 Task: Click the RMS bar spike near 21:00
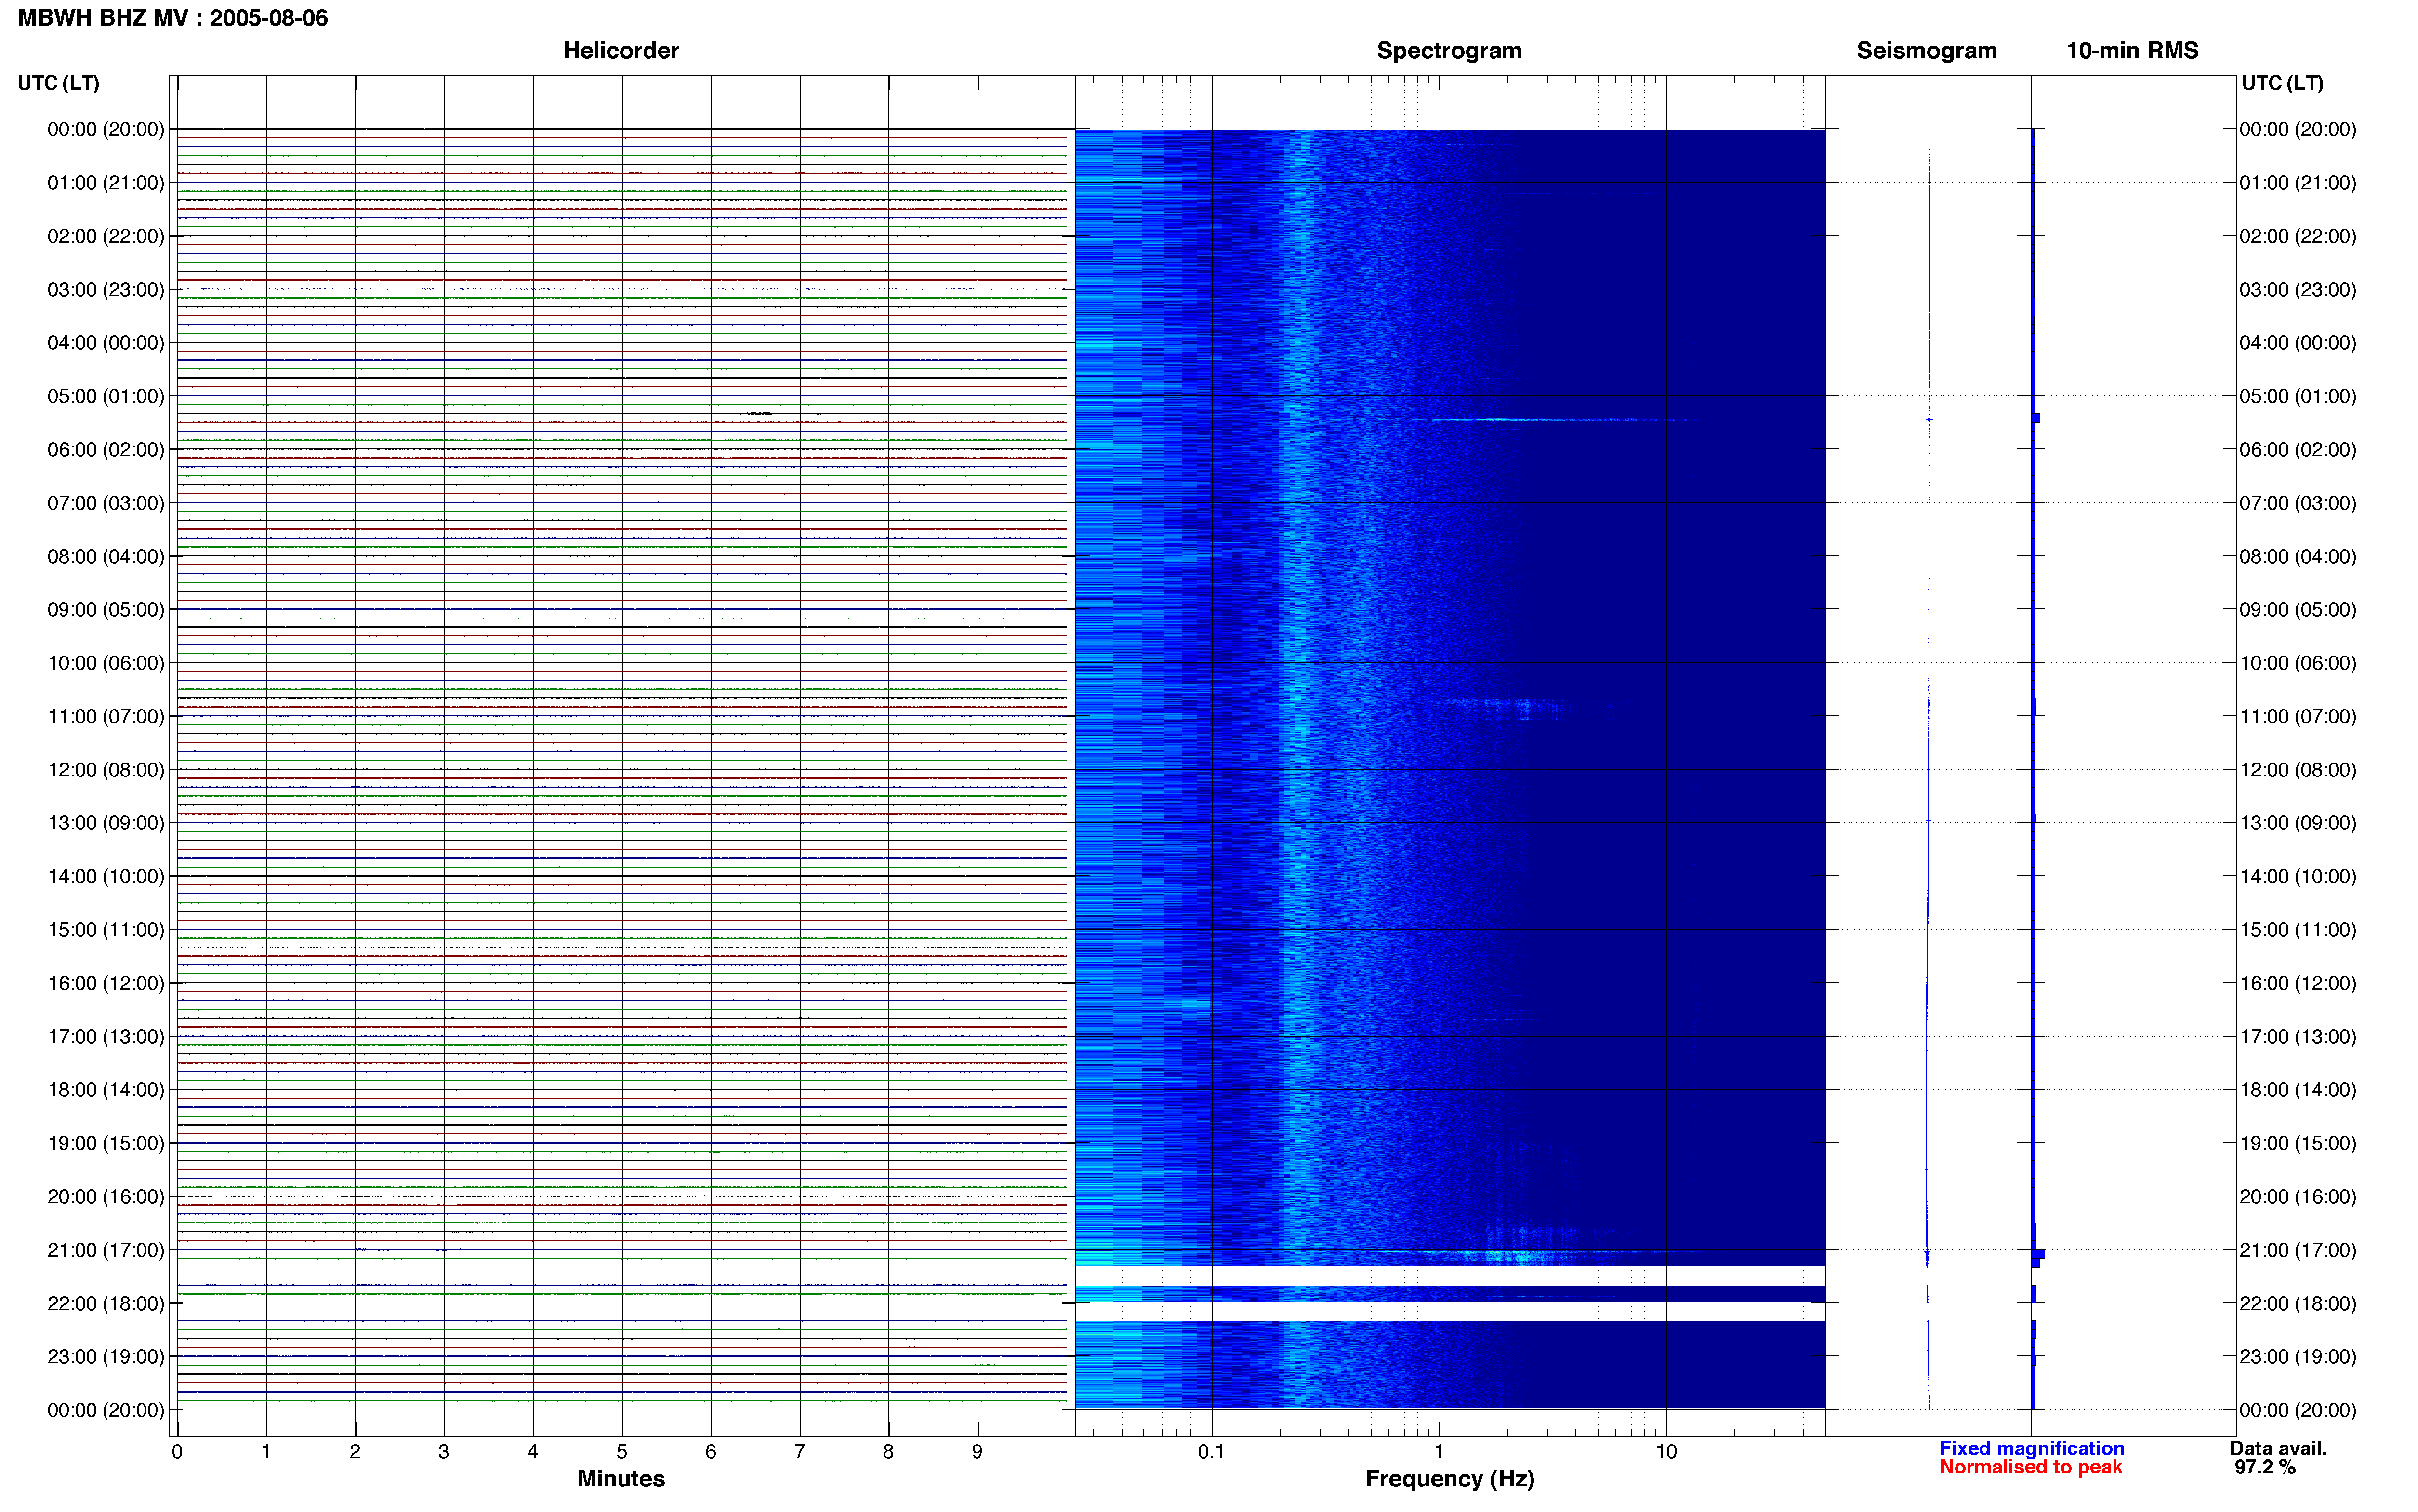[x=2038, y=1254]
